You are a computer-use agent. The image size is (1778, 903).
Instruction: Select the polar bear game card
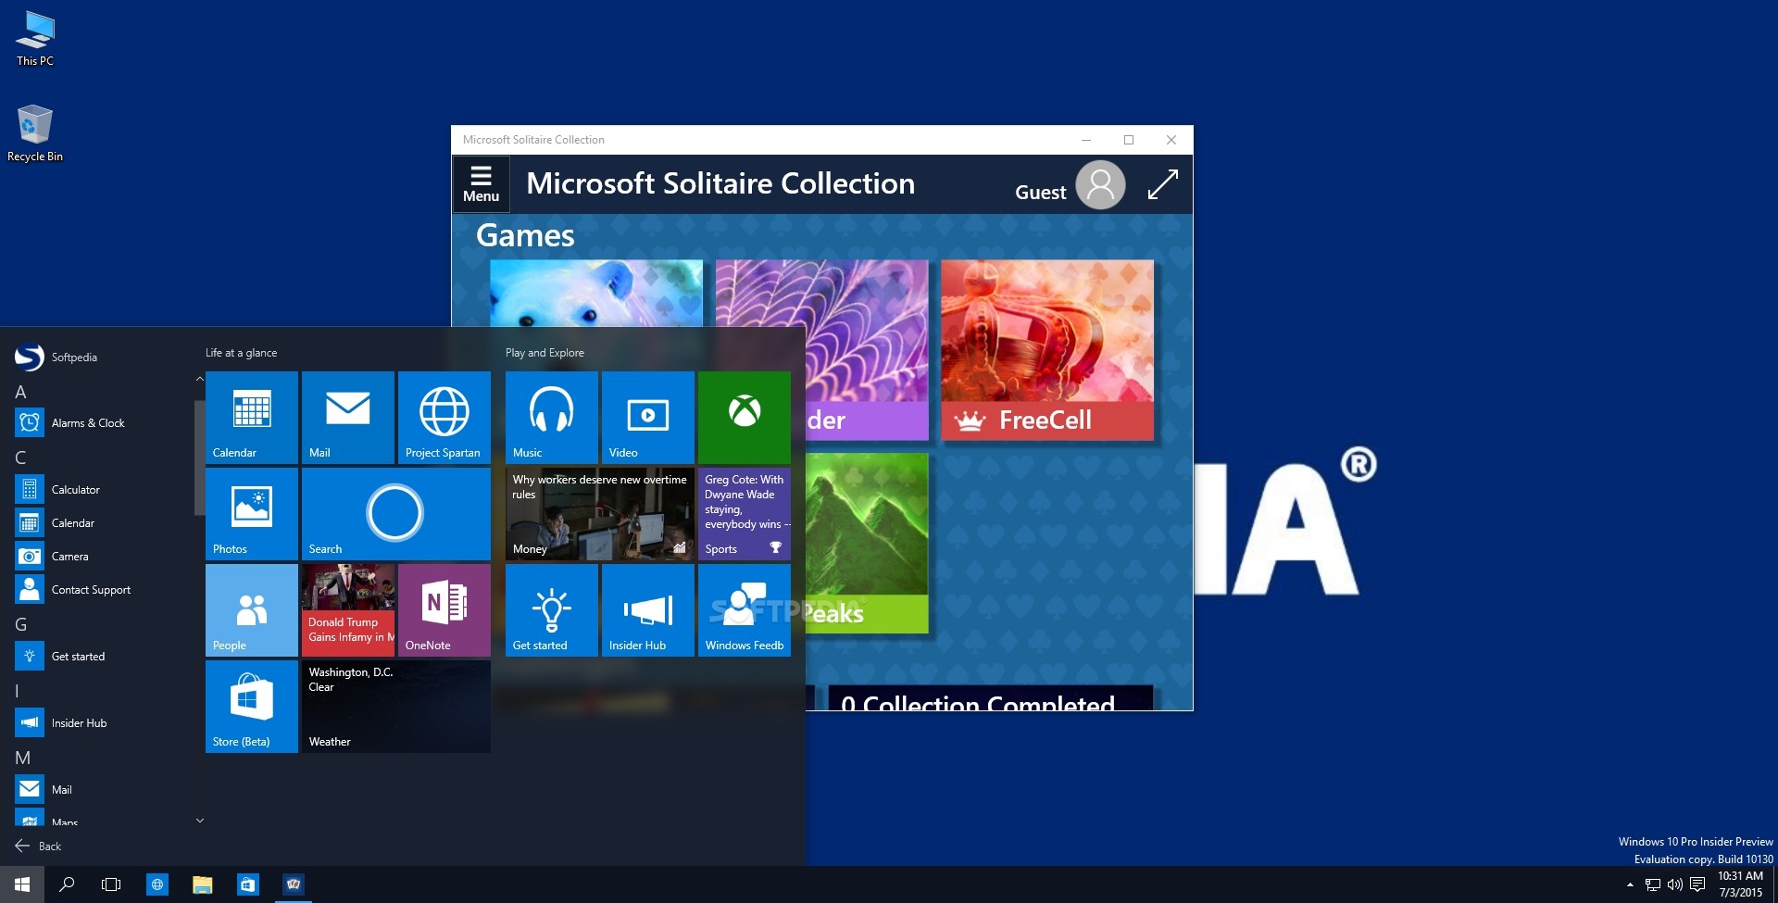point(596,293)
